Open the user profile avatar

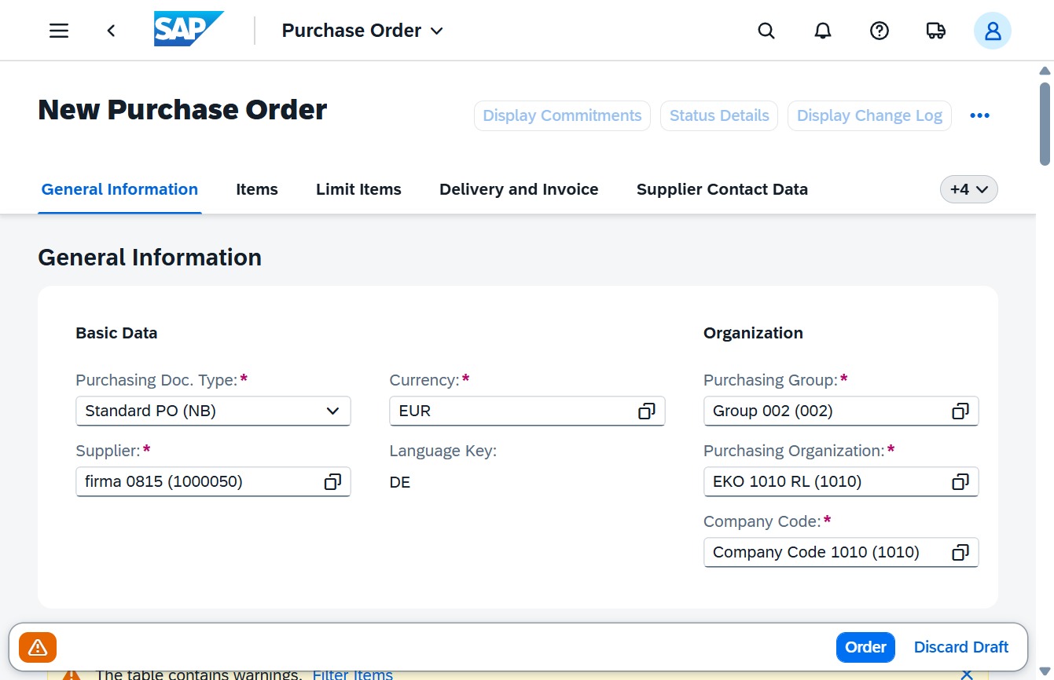click(x=993, y=31)
